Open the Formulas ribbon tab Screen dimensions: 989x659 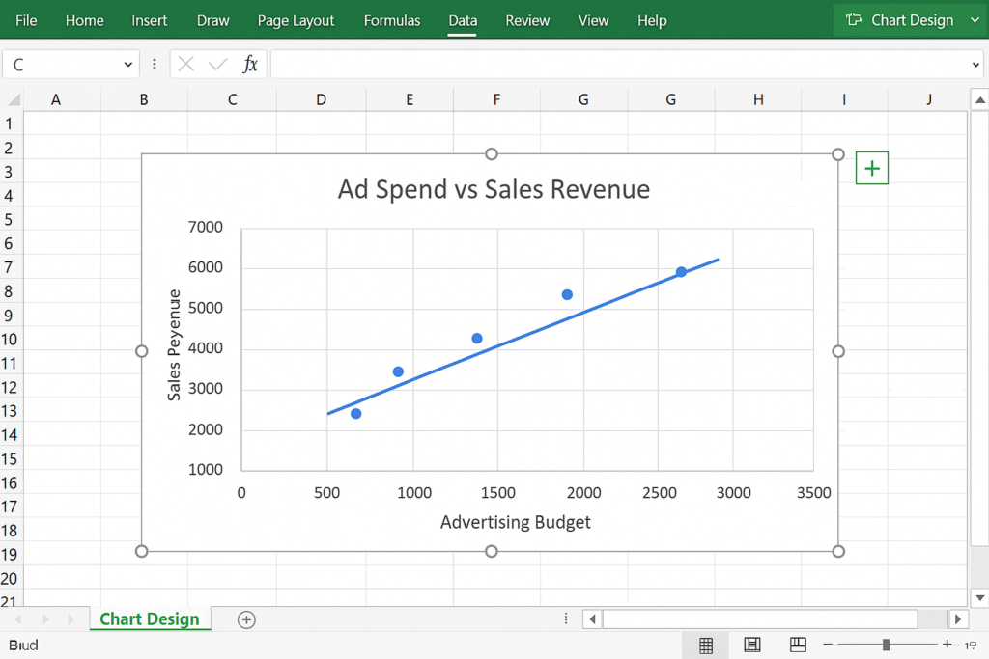[392, 20]
